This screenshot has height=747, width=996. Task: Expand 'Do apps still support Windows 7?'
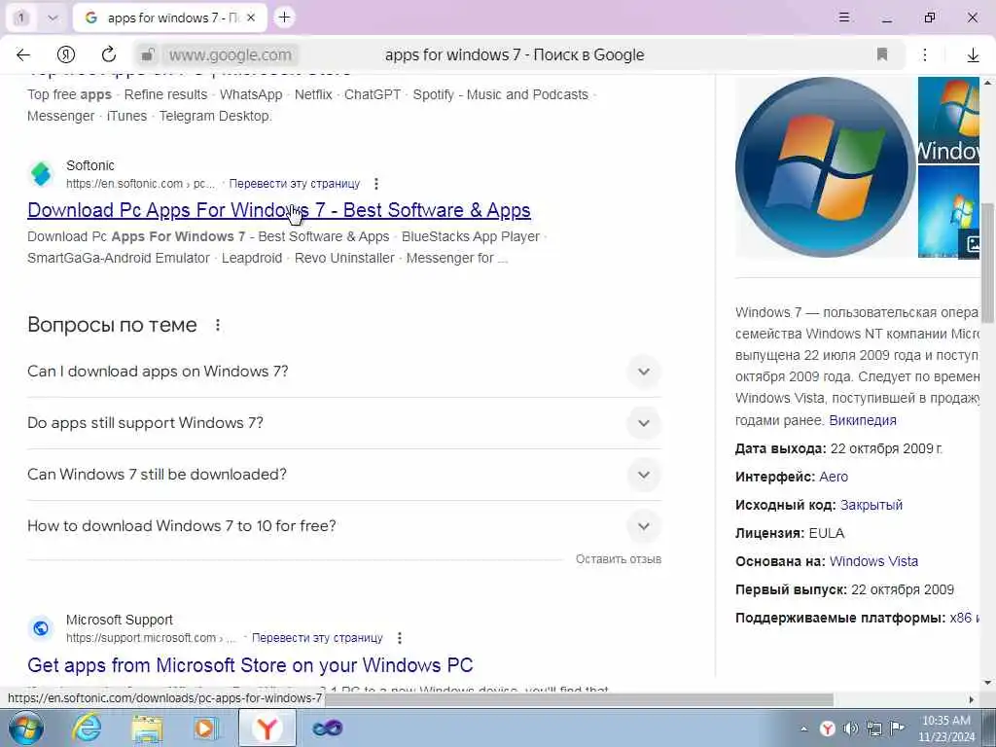pos(343,423)
